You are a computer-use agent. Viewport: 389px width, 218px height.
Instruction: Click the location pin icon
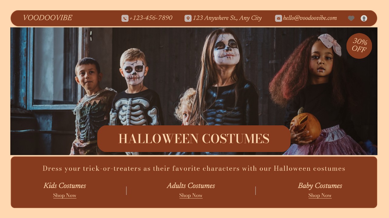point(188,18)
